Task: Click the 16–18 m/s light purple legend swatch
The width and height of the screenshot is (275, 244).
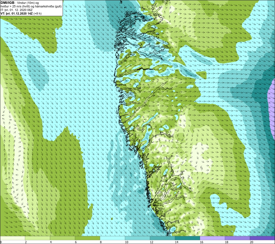Action: click(212, 238)
